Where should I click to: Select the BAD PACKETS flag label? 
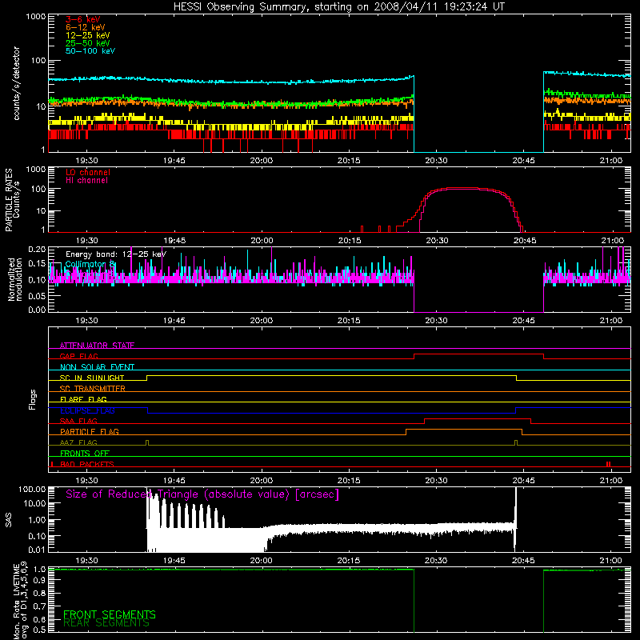pyautogui.click(x=87, y=464)
